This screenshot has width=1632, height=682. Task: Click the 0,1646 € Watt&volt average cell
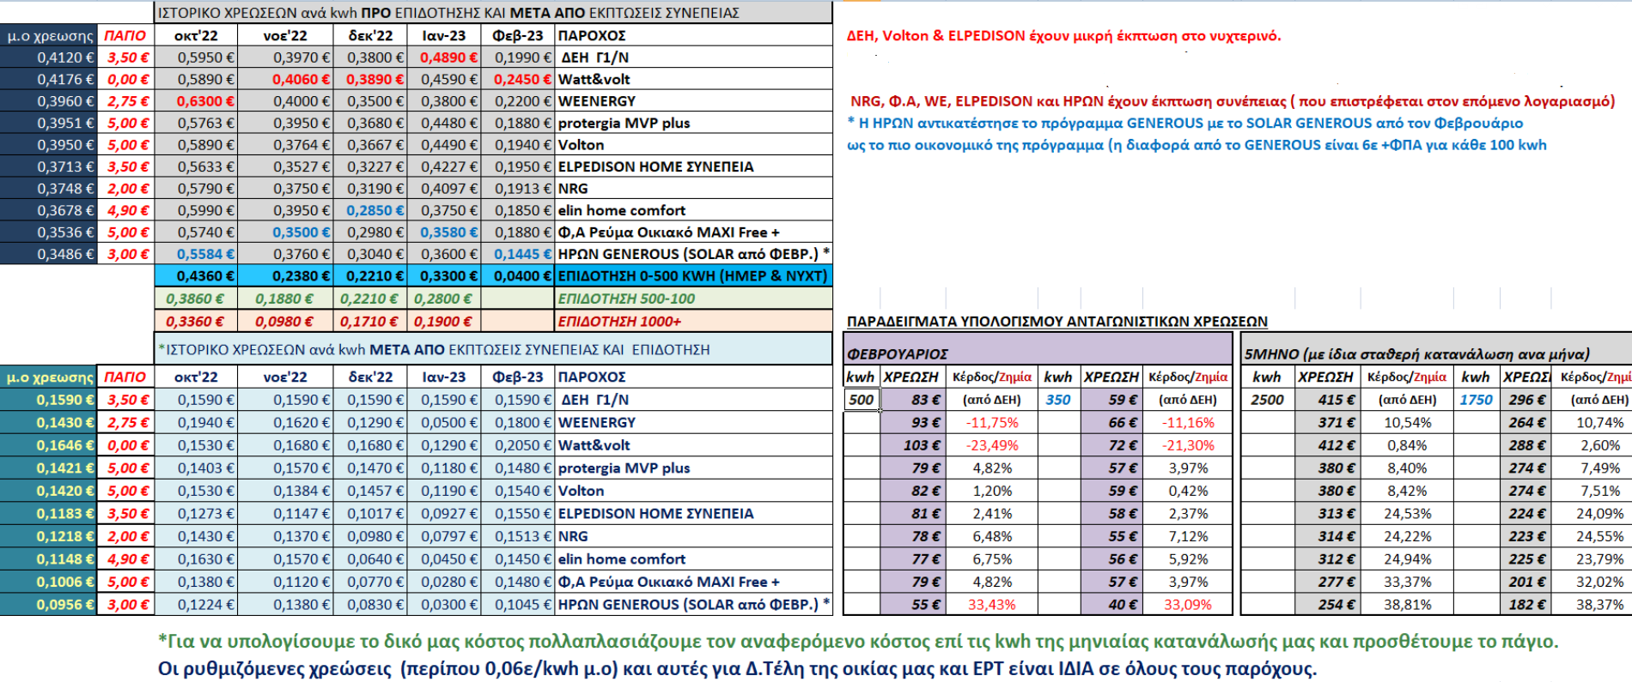(49, 445)
